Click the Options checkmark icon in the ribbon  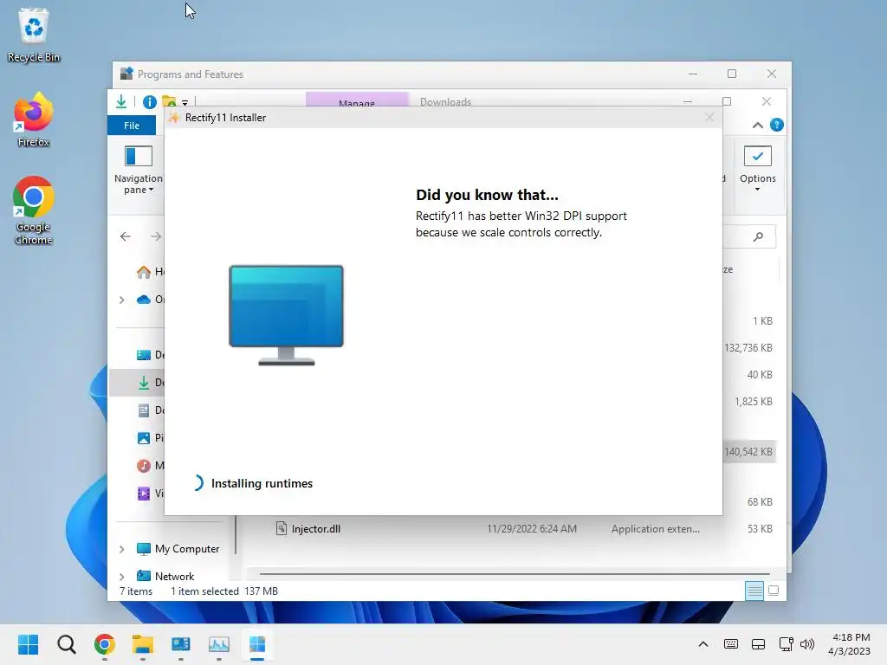(x=757, y=156)
